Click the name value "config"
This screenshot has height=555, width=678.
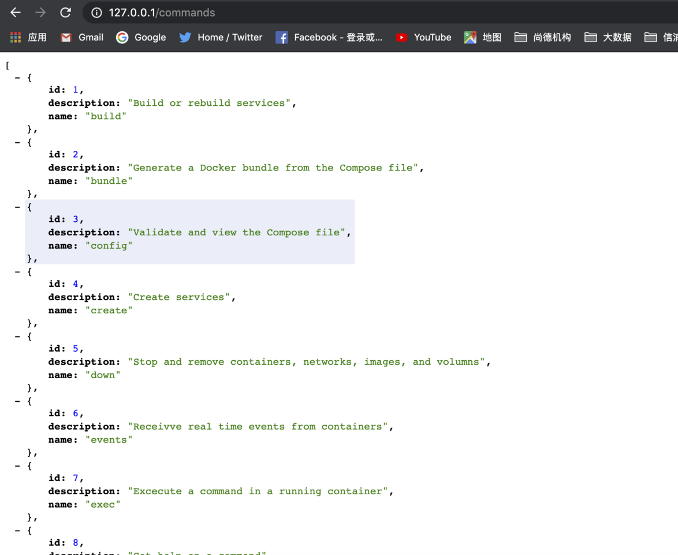(x=109, y=246)
